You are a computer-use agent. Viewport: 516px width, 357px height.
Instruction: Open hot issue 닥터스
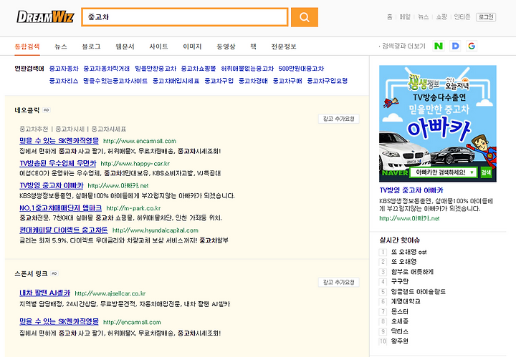(x=399, y=331)
